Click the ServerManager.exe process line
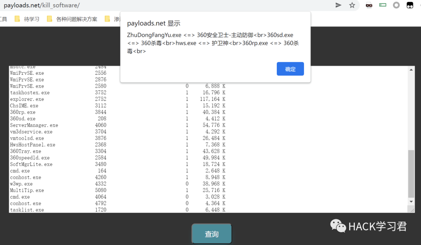The width and height of the screenshot is (421, 245). 118,125
